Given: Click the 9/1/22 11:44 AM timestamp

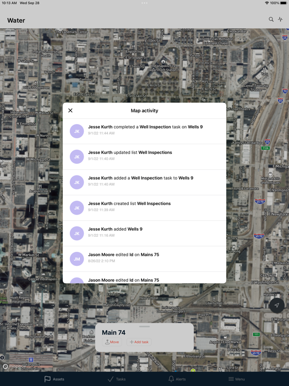Looking at the screenshot, I should click(x=101, y=133).
